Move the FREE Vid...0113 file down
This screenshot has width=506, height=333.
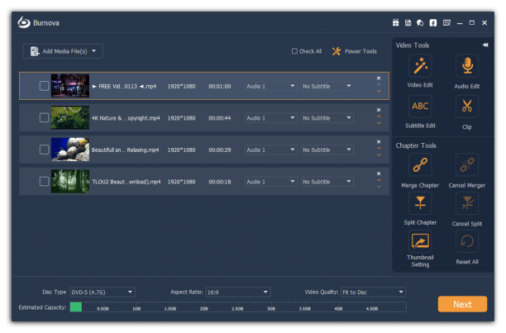click(x=379, y=91)
